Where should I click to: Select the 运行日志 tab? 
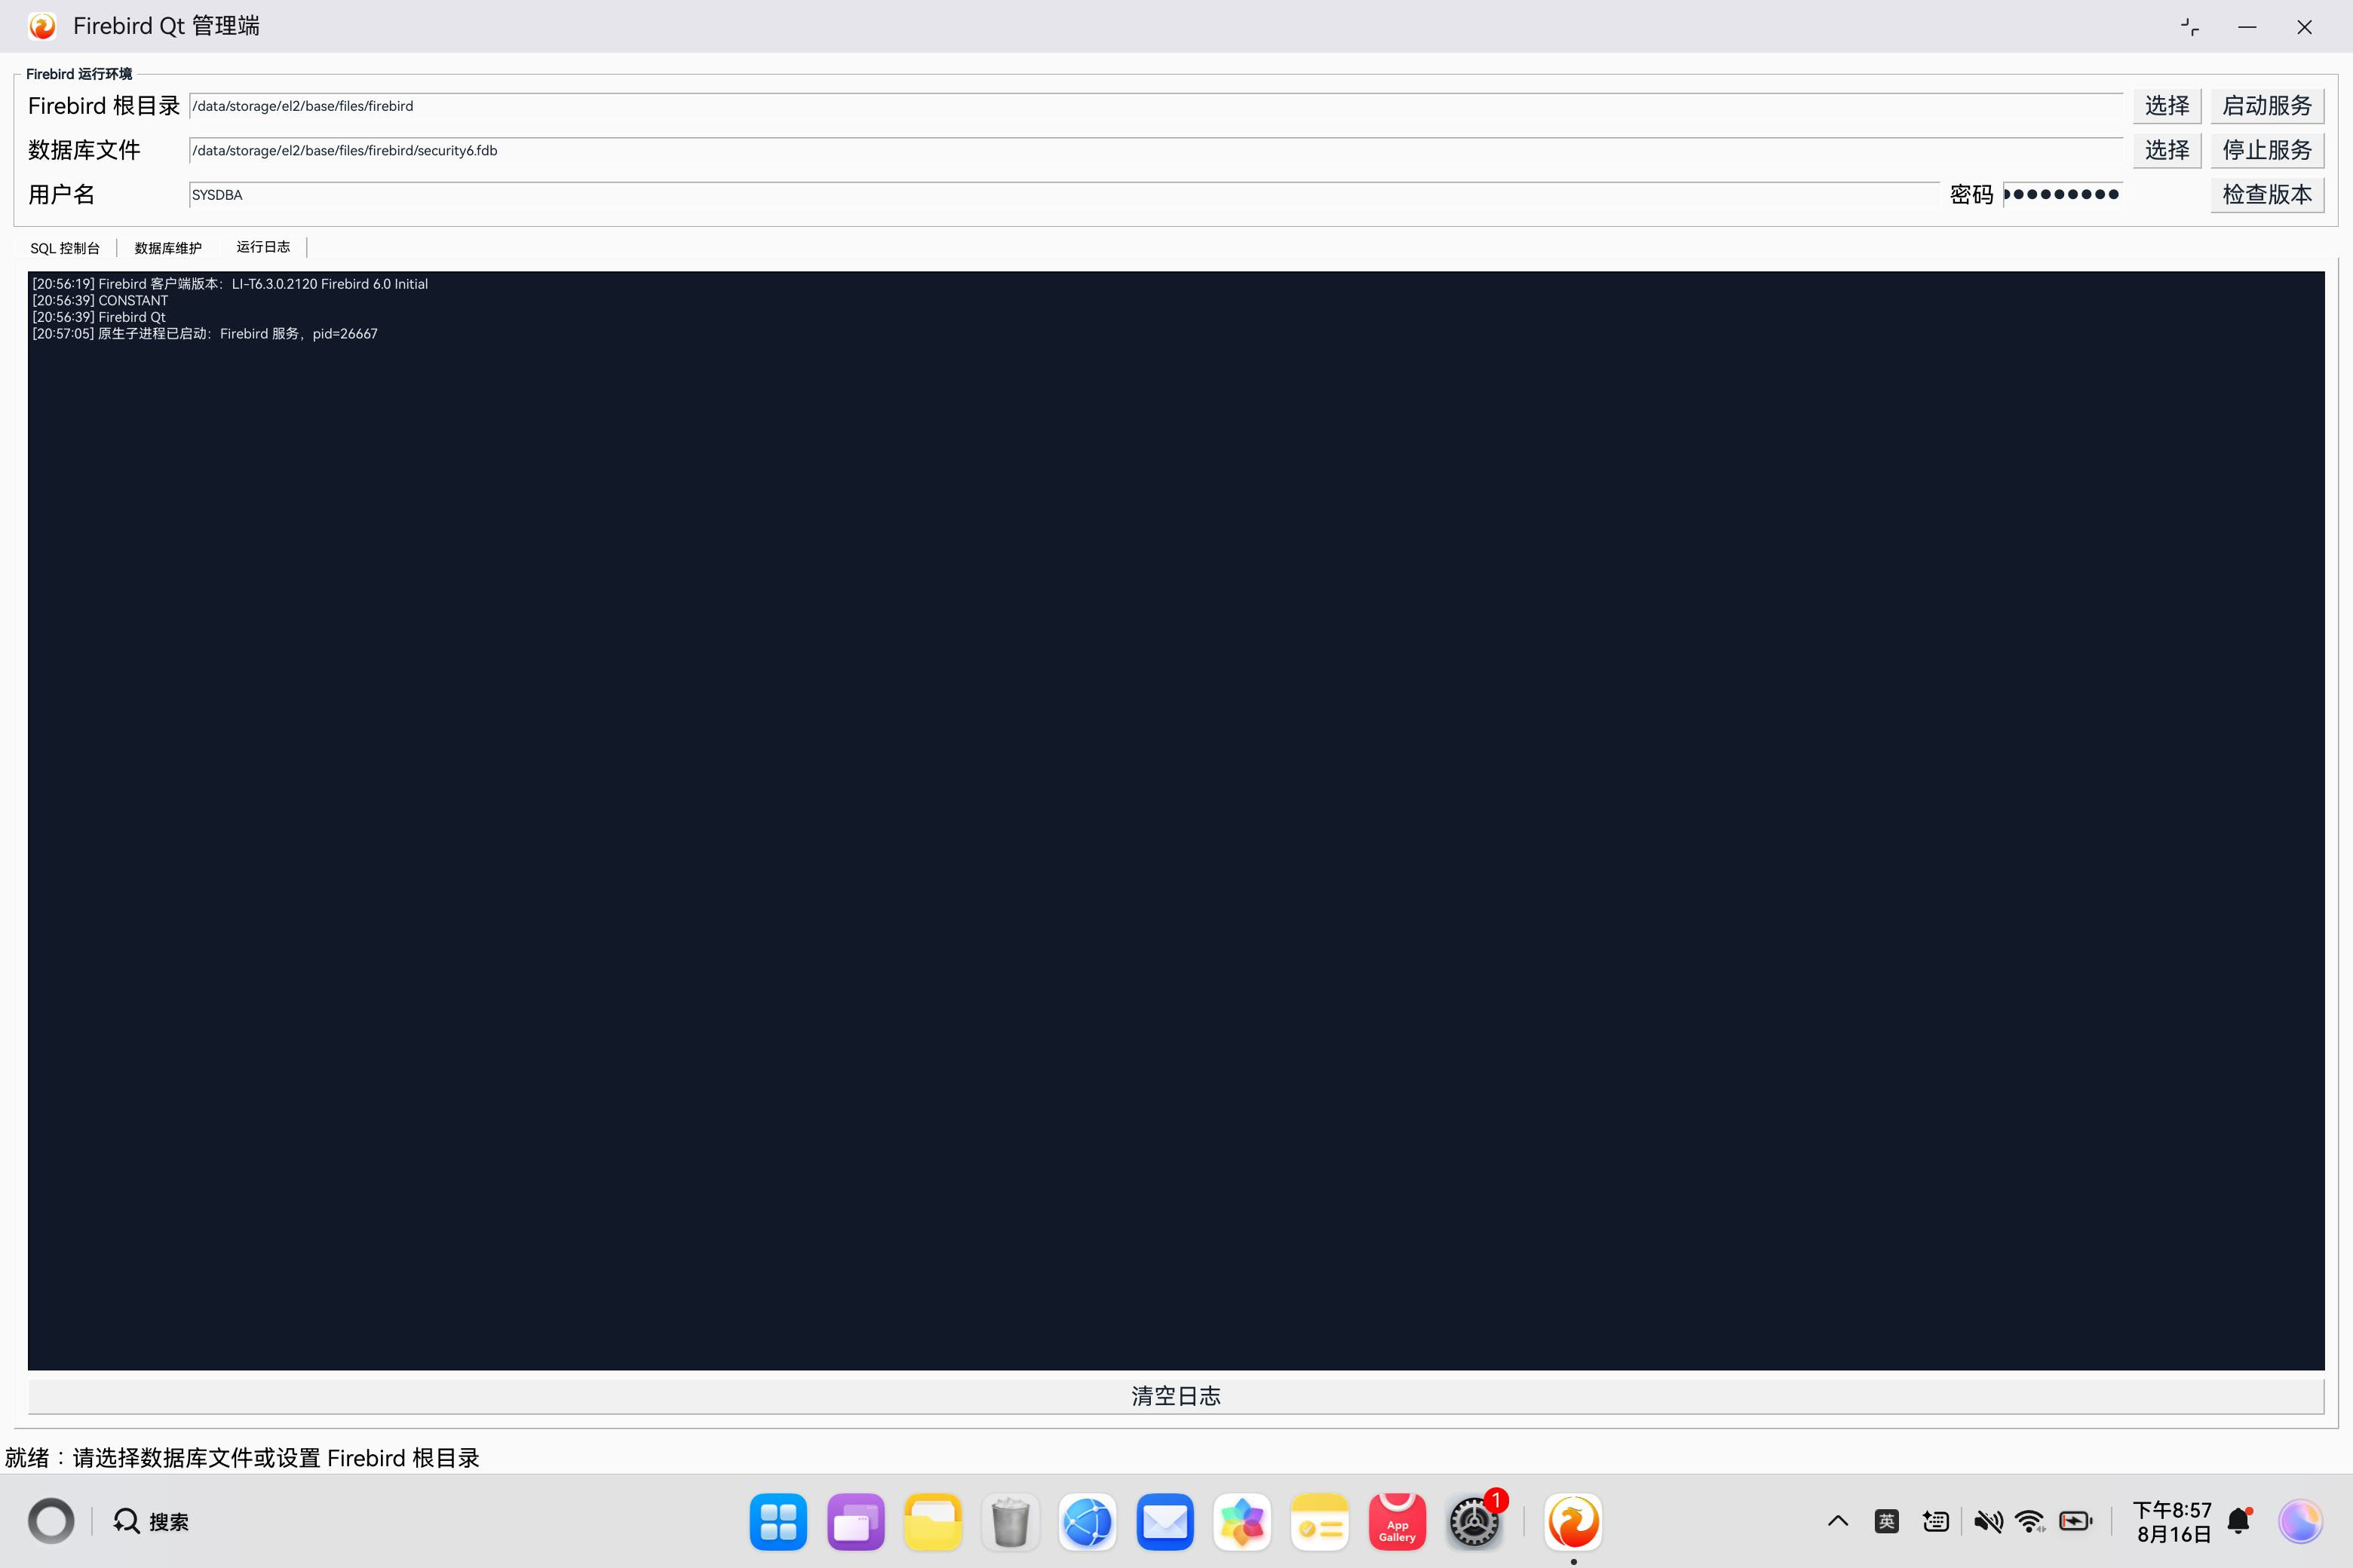[263, 247]
